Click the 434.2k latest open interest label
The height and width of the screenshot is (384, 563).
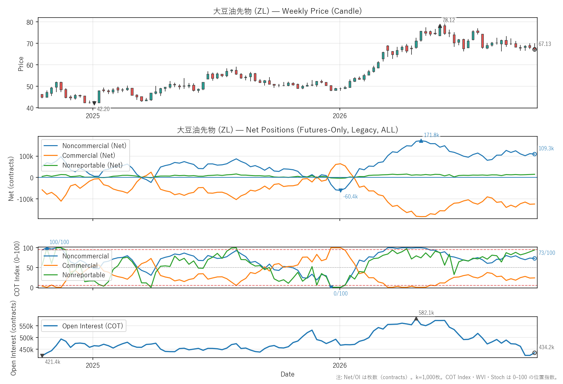[546, 347]
